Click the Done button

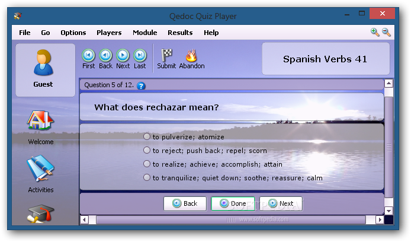click(x=233, y=203)
